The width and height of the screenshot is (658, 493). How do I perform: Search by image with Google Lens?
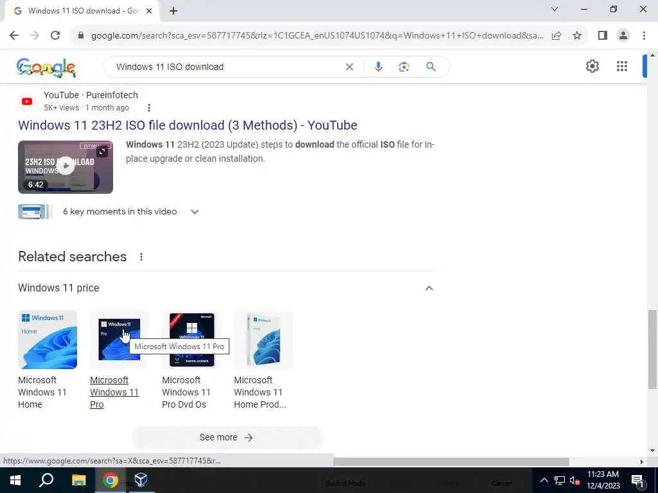point(404,67)
